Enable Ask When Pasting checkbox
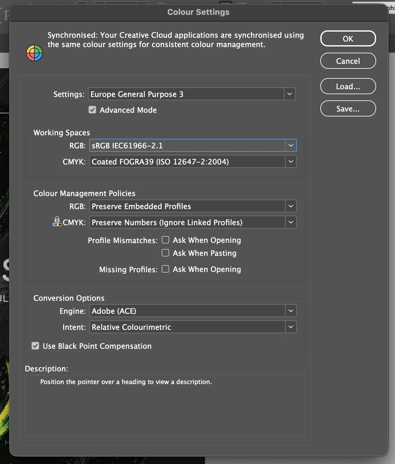The height and width of the screenshot is (464, 395). point(165,253)
